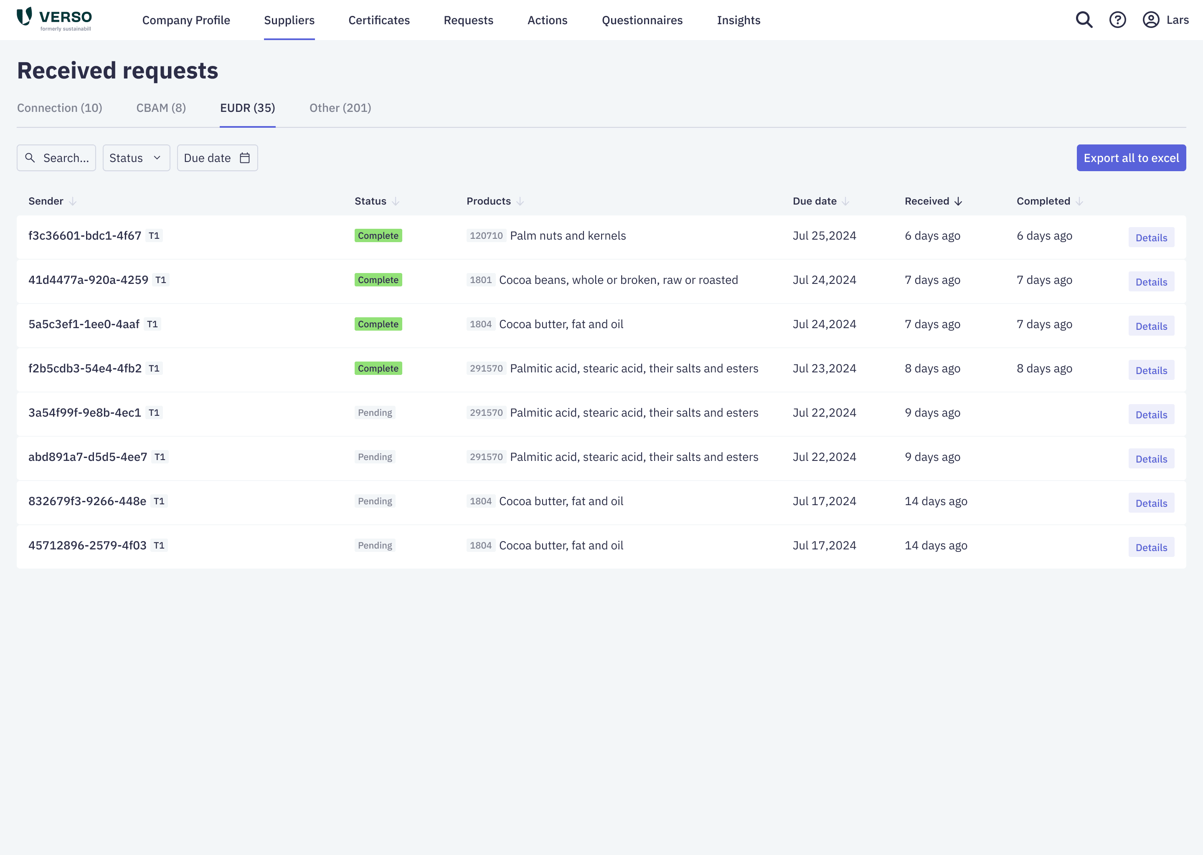Select sender f2b5cdb3-54e4-4fb2
1203x855 pixels.
(85, 369)
